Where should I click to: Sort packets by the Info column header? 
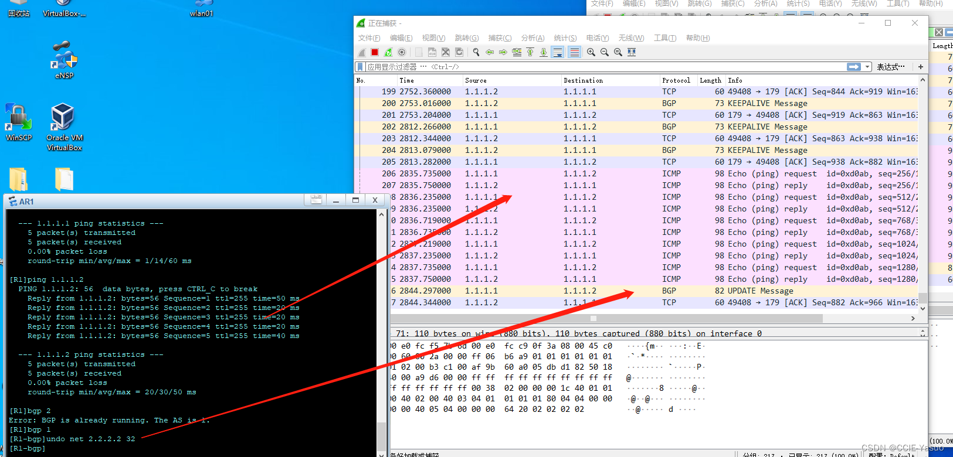click(x=821, y=80)
